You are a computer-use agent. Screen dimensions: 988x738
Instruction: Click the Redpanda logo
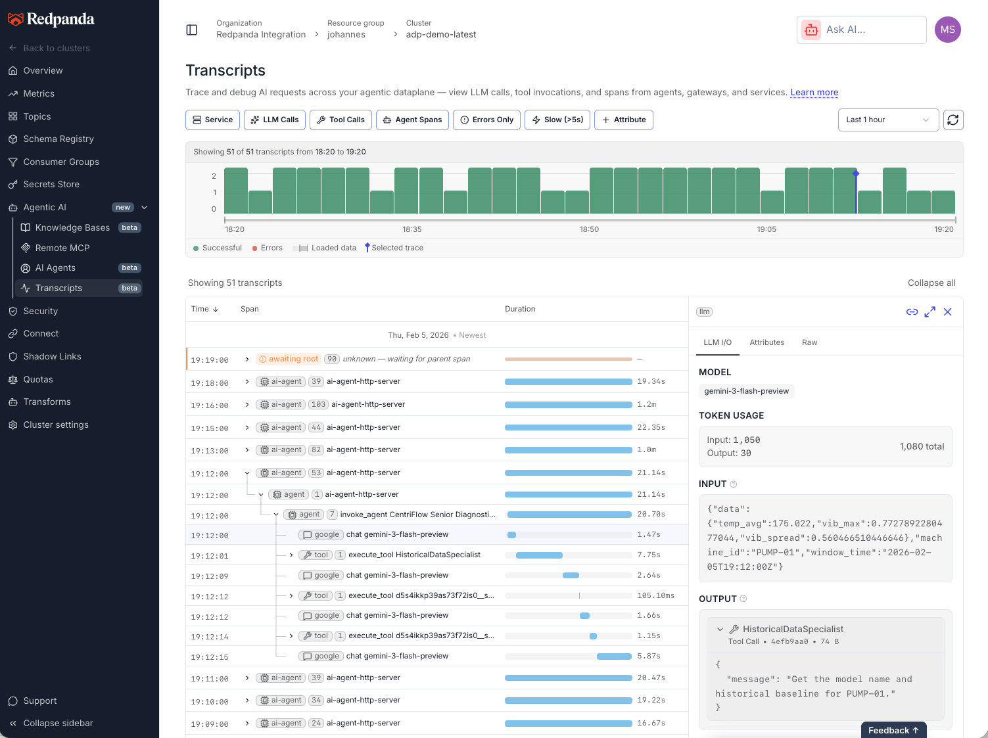point(51,20)
